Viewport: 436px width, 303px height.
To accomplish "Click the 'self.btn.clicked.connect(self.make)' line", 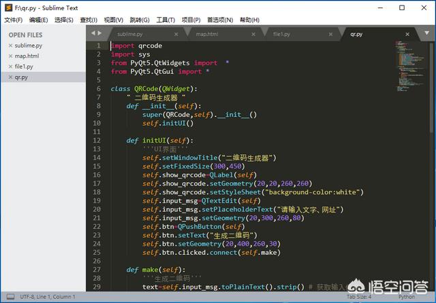I will tap(212, 253).
